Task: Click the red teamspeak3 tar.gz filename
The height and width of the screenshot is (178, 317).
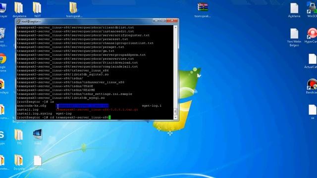Action: (x=97, y=110)
